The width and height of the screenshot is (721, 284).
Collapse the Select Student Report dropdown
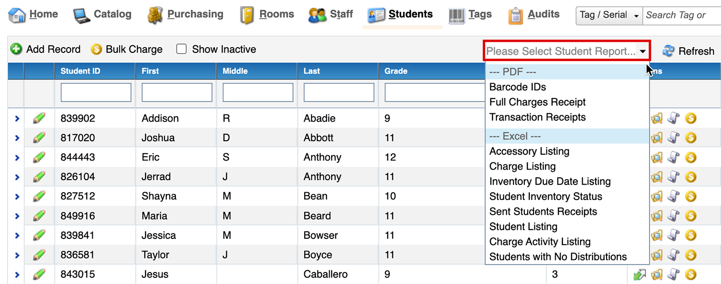click(x=643, y=51)
